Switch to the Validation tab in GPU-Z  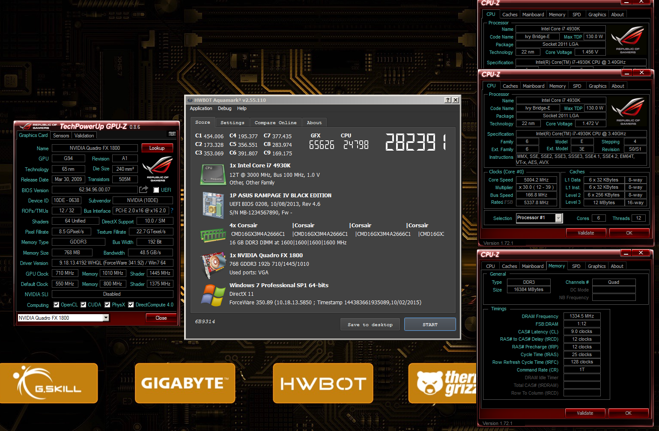[x=84, y=136]
